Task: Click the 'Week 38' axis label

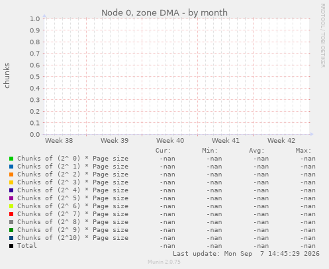Action: (x=59, y=141)
